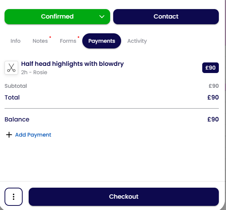Click the scissors service icon
Image resolution: width=226 pixels, height=210 pixels.
click(11, 68)
